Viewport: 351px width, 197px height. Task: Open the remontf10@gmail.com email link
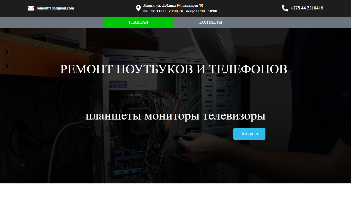(55, 8)
